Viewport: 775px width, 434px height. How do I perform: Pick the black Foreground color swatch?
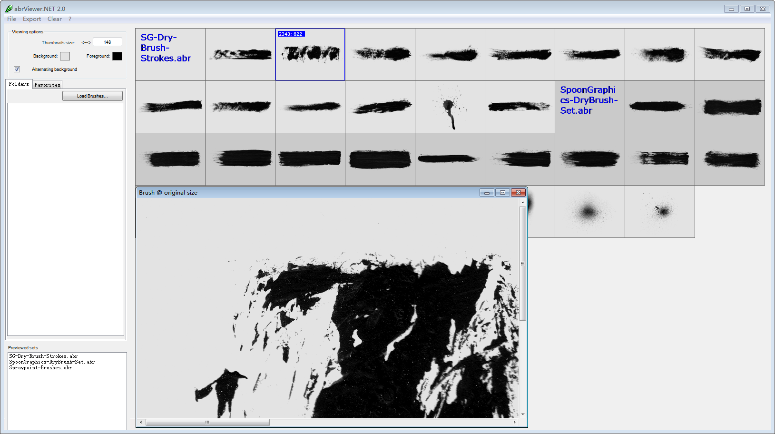pos(117,56)
